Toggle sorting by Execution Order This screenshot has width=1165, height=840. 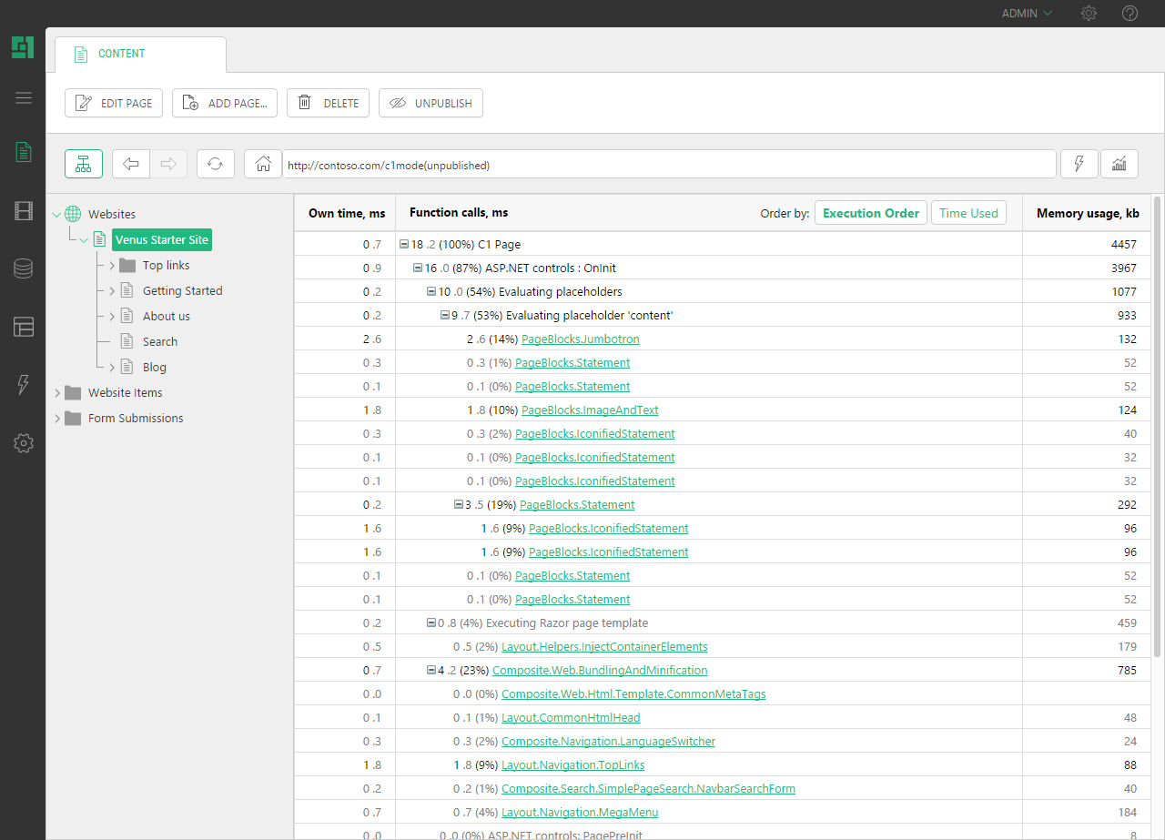[870, 212]
